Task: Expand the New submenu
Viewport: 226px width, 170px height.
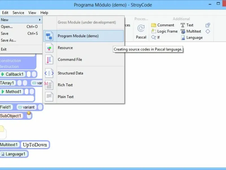Action: [x=21, y=20]
